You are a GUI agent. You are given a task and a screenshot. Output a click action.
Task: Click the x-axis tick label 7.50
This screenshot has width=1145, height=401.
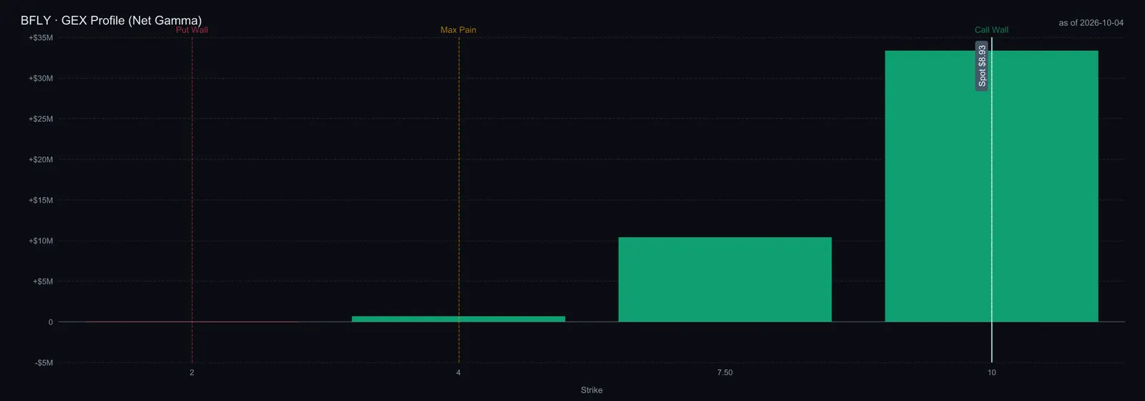[725, 372]
